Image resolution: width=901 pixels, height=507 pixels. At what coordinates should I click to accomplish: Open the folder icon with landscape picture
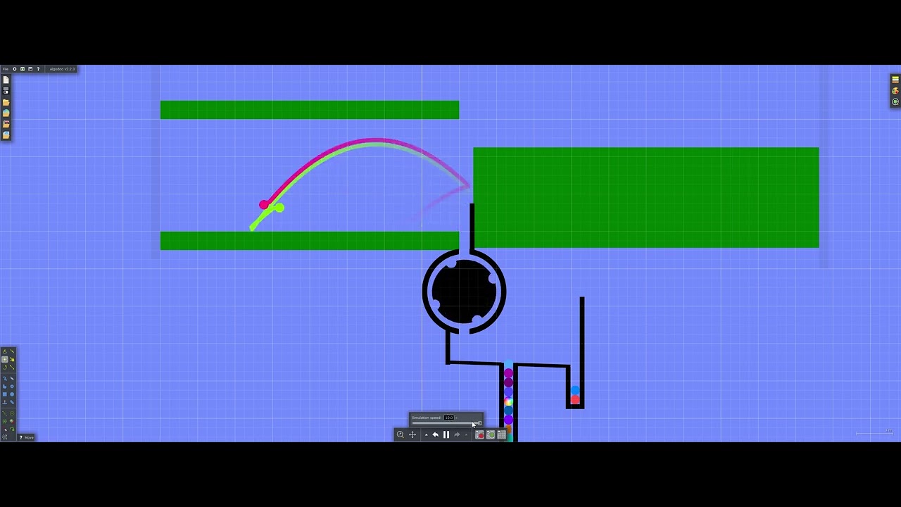pyautogui.click(x=6, y=113)
